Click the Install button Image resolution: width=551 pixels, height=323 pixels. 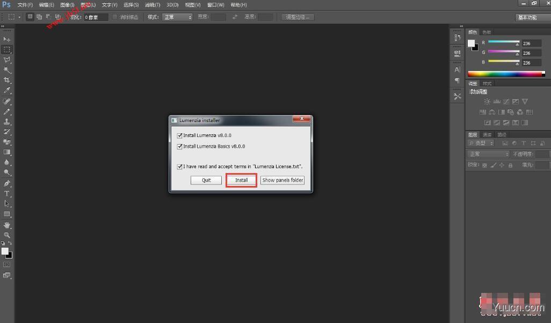[x=241, y=180]
